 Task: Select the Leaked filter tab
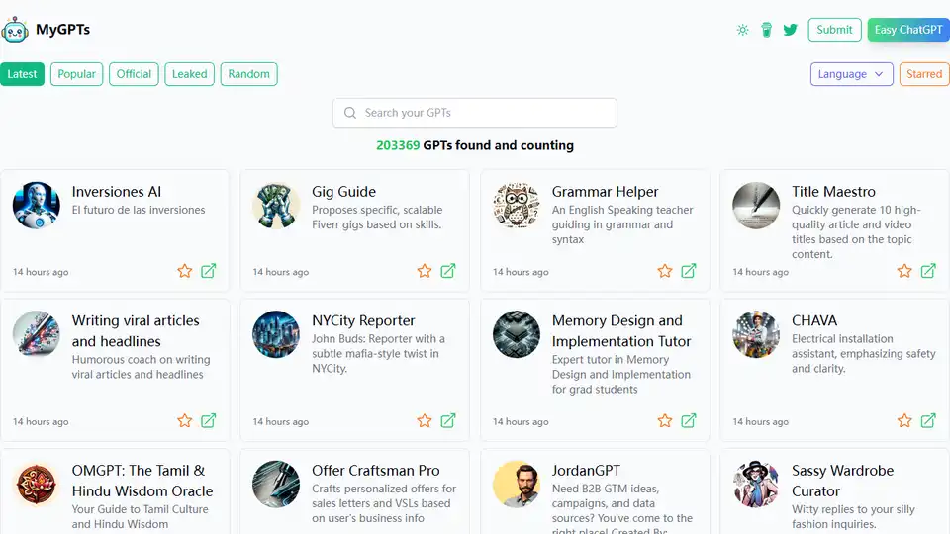[x=189, y=74]
